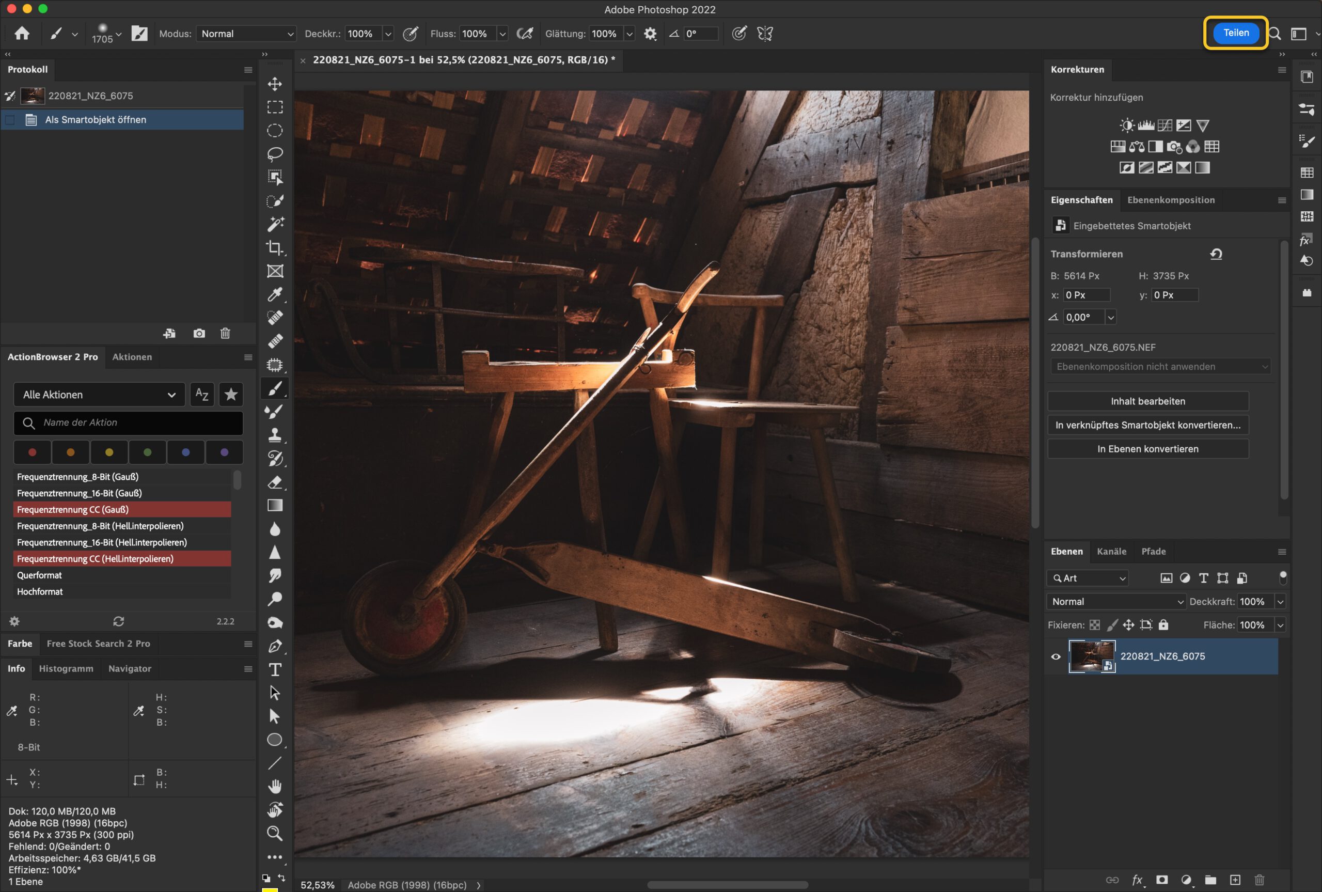Image resolution: width=1322 pixels, height=892 pixels.
Task: Expand the Alle Aktionen dropdown
Action: point(99,394)
